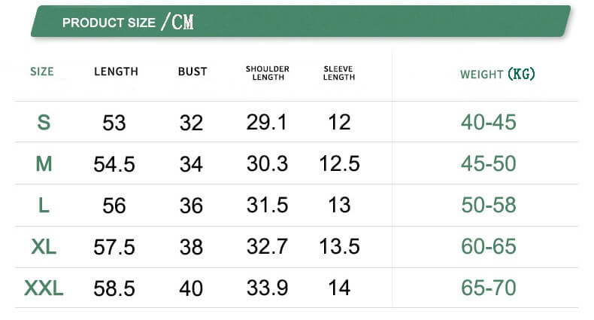
Task: Click the PRODUCT SIZE /CM banner title
Action: pyautogui.click(x=128, y=22)
